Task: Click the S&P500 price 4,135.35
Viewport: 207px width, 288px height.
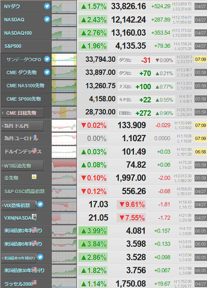Action: tap(130, 46)
